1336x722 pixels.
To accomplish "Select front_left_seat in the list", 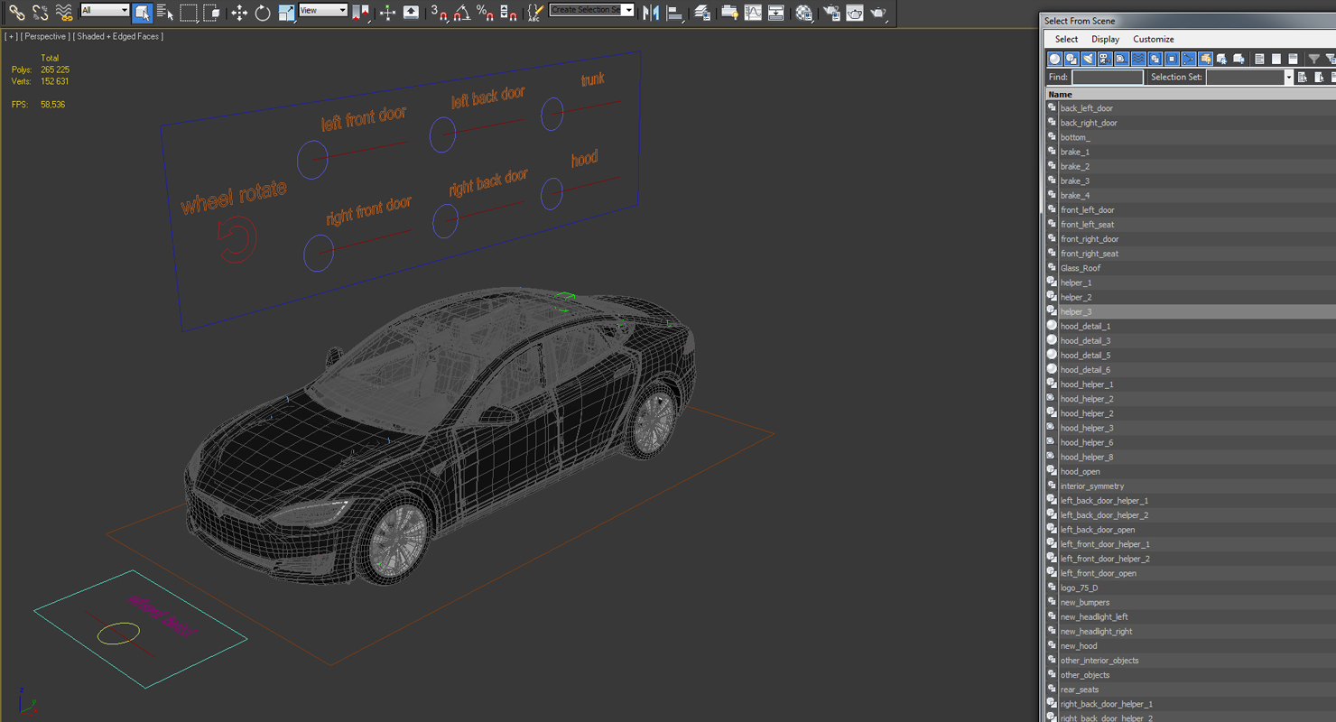I will pos(1191,225).
